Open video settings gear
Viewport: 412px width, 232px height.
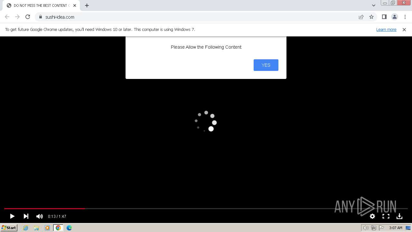tap(372, 216)
